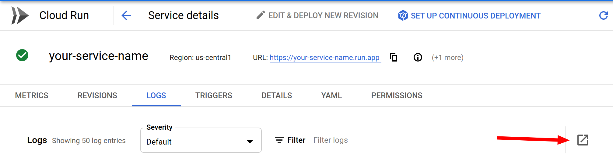The height and width of the screenshot is (157, 613).
Task: Show the (+1 more) URLs
Action: (x=447, y=58)
